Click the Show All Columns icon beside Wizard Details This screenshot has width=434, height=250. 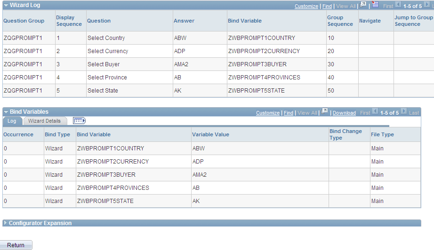[79, 121]
